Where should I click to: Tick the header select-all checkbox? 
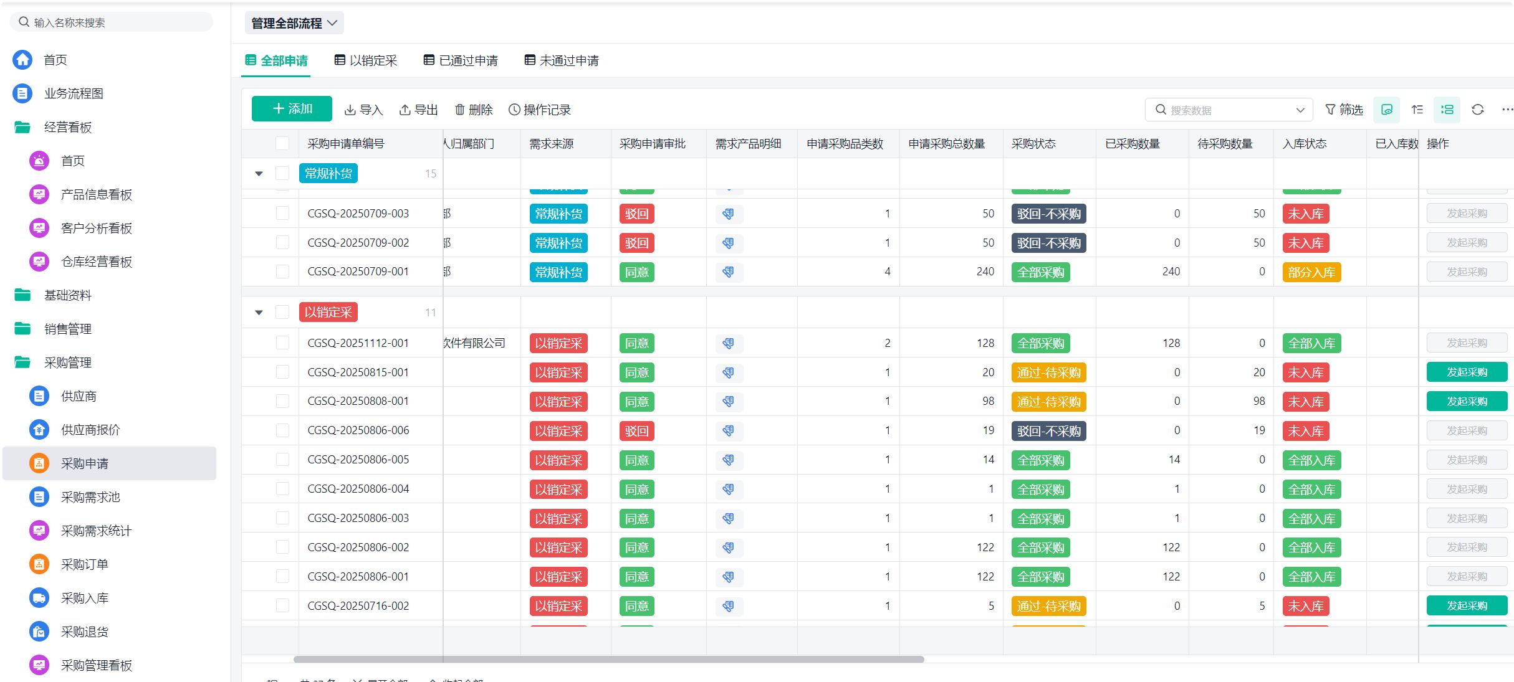282,144
